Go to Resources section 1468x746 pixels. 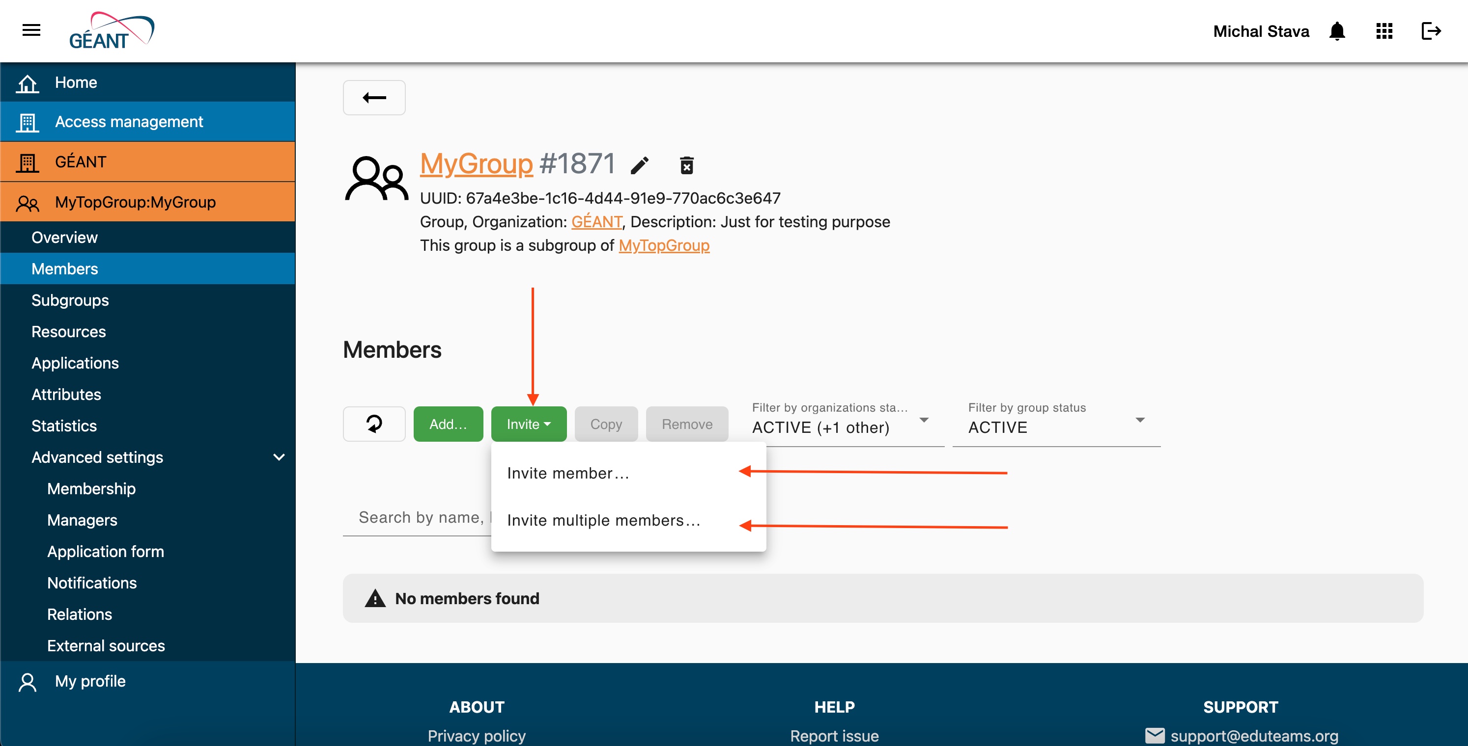[x=147, y=331]
